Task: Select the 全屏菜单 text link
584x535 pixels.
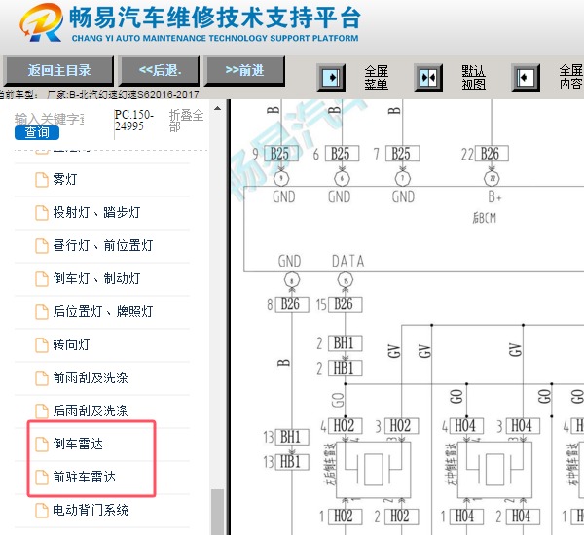Action: [376, 78]
